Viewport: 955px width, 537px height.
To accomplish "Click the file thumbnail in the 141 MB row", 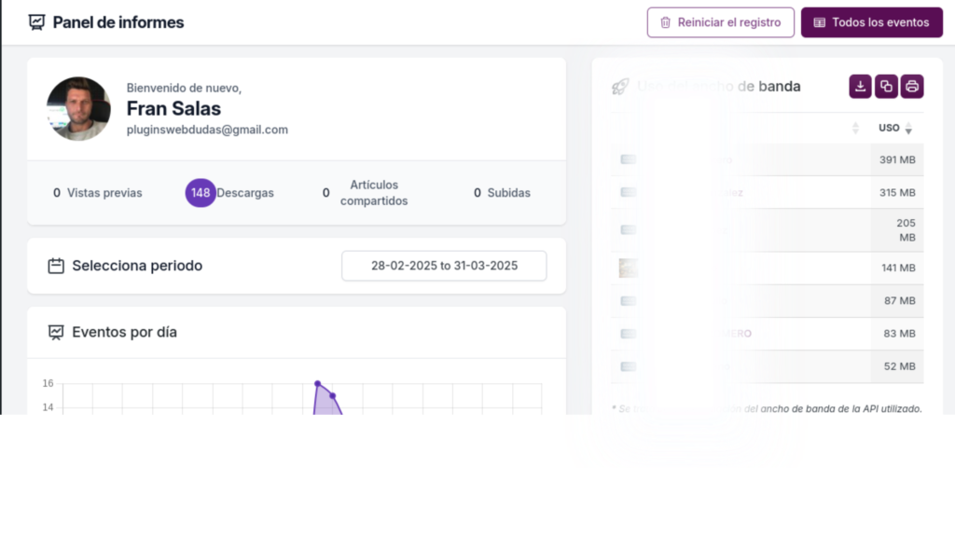I will coord(628,268).
